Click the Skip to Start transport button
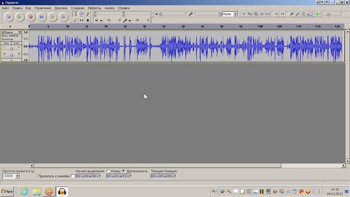This screenshot has width=350, height=197. click(x=9, y=17)
